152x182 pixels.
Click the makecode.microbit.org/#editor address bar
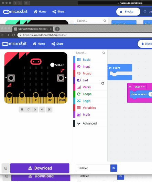pos(85,35)
